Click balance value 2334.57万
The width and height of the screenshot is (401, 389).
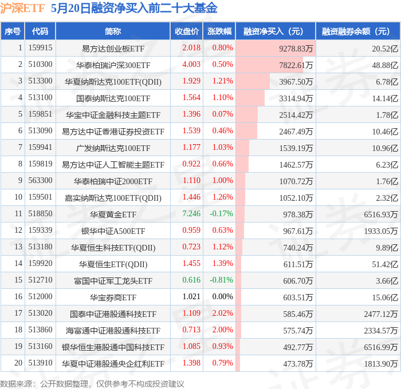coord(381,331)
